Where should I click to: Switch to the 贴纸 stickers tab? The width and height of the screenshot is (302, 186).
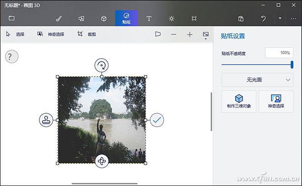click(126, 18)
